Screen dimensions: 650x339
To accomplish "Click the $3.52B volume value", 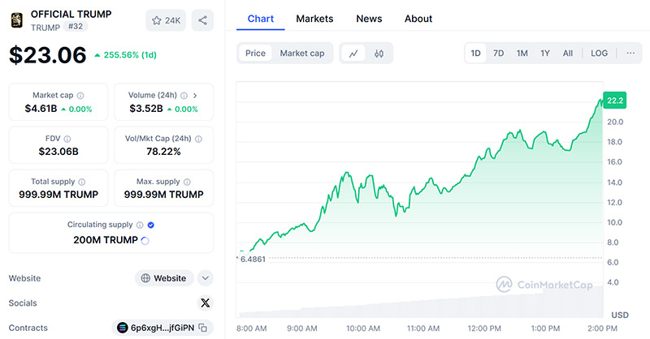I will (x=146, y=109).
